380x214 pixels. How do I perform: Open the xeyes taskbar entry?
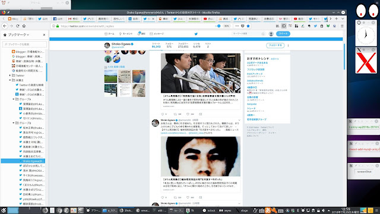coord(225,210)
